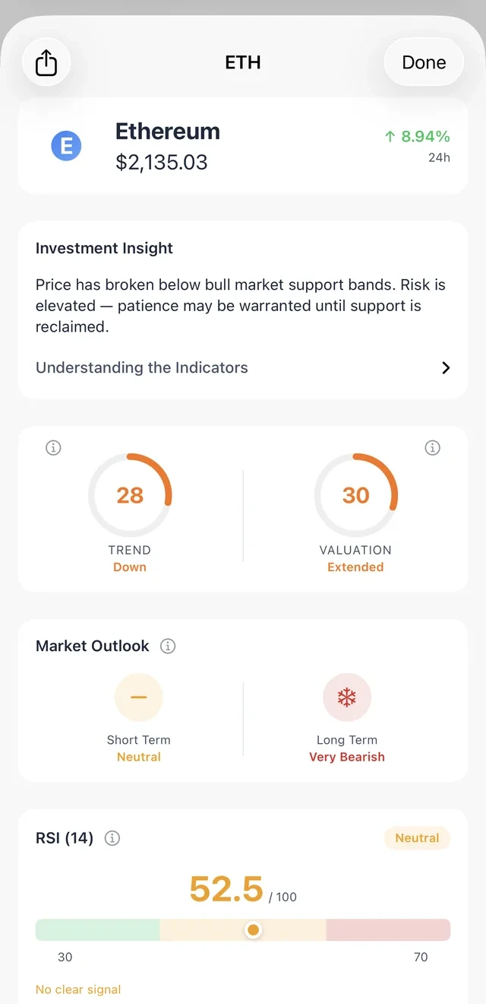Select the $2,135.03 price text
Screen dimensions: 486x1004
click(162, 162)
